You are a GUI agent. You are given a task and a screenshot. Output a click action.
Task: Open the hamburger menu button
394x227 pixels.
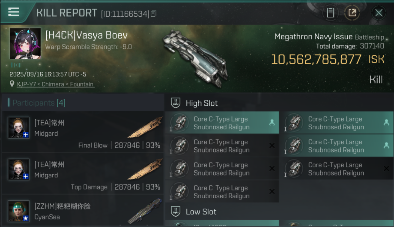14,12
